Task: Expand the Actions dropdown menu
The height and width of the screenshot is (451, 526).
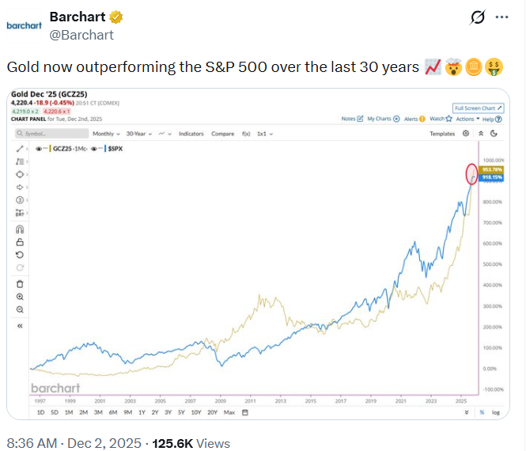Action: click(467, 119)
